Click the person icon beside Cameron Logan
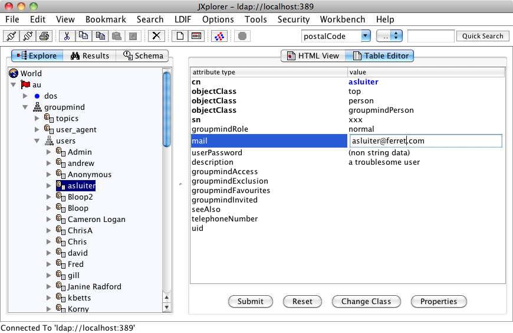The height and width of the screenshot is (333, 513). 61,219
